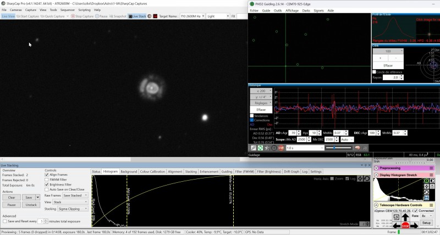Open PHD2 Auto dropdown beside Mx DEC
The width and height of the screenshot is (440, 235).
click(x=347, y=139)
